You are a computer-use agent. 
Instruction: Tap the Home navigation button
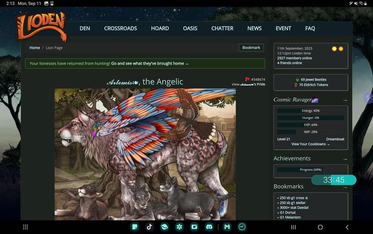(320, 227)
